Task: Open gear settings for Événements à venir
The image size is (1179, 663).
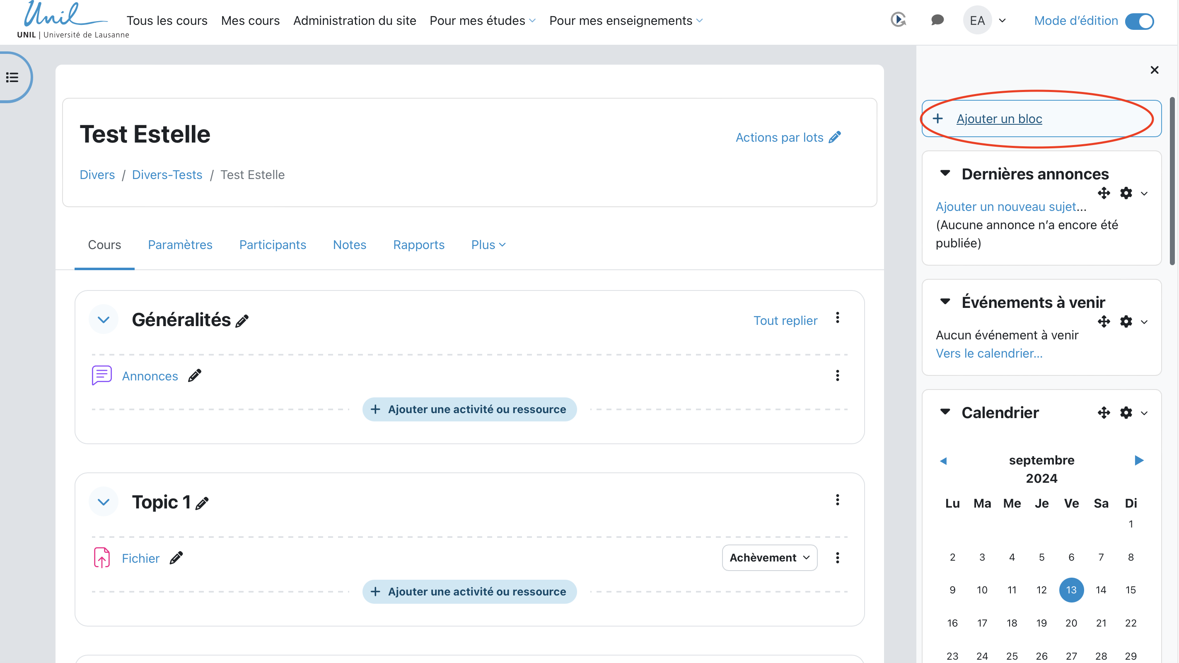Action: tap(1126, 322)
